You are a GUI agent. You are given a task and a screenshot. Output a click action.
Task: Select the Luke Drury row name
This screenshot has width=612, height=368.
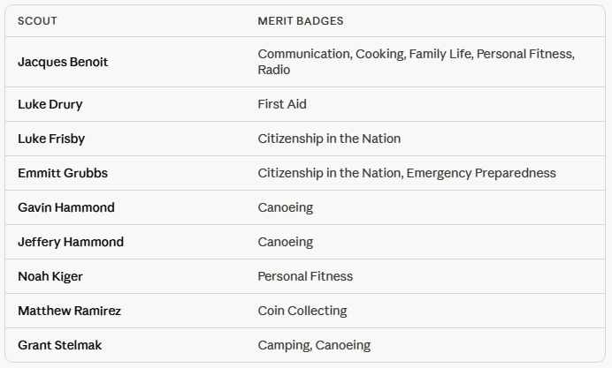coord(50,104)
